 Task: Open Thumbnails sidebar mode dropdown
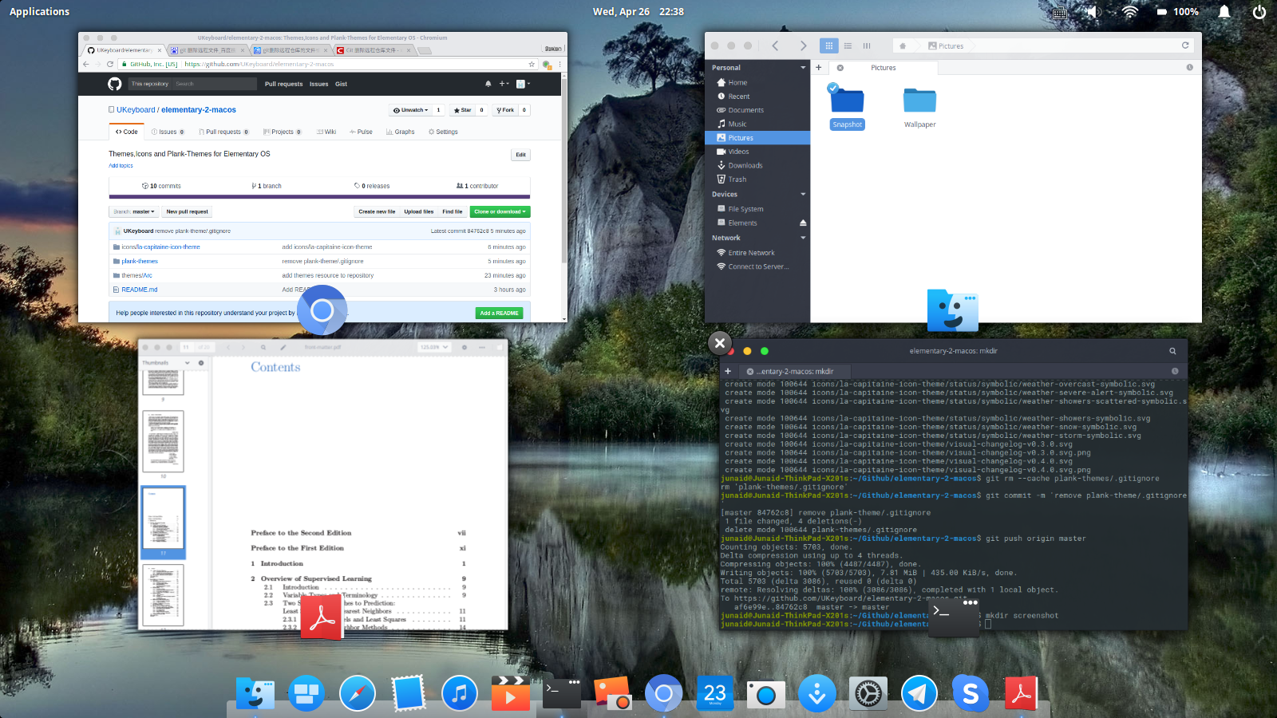(166, 362)
